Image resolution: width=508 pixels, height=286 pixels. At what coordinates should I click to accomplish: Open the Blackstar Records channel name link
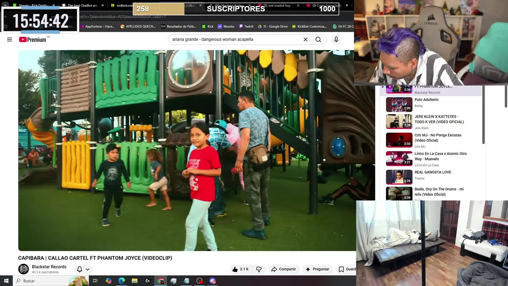pyautogui.click(x=49, y=267)
